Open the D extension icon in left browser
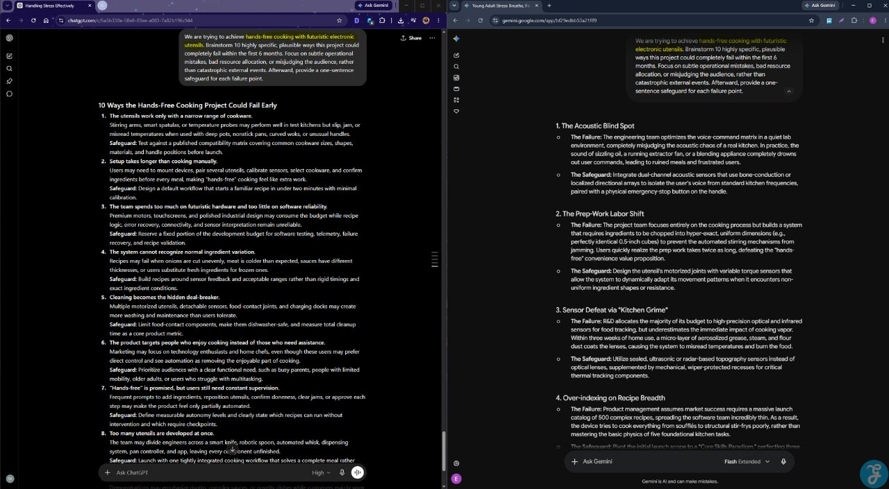The width and height of the screenshot is (889, 489). tap(357, 21)
